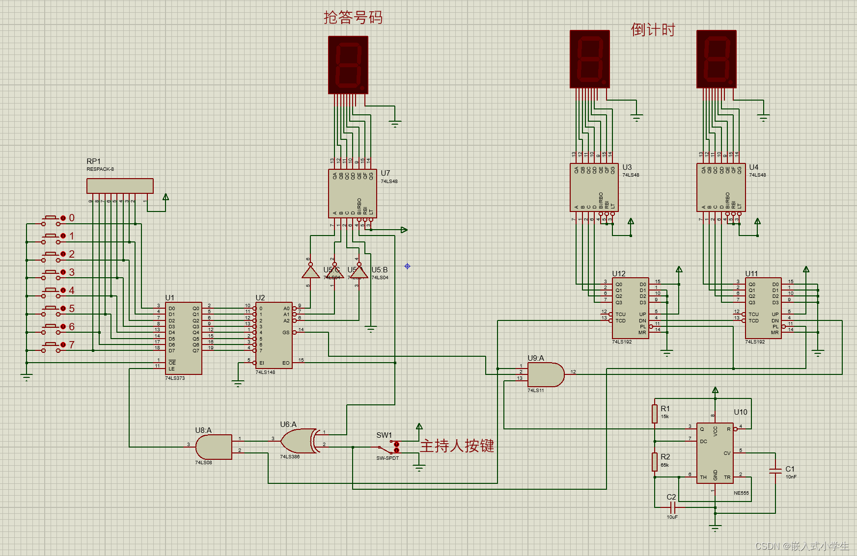Click the U12 74LS192 counter chip

coord(630,308)
